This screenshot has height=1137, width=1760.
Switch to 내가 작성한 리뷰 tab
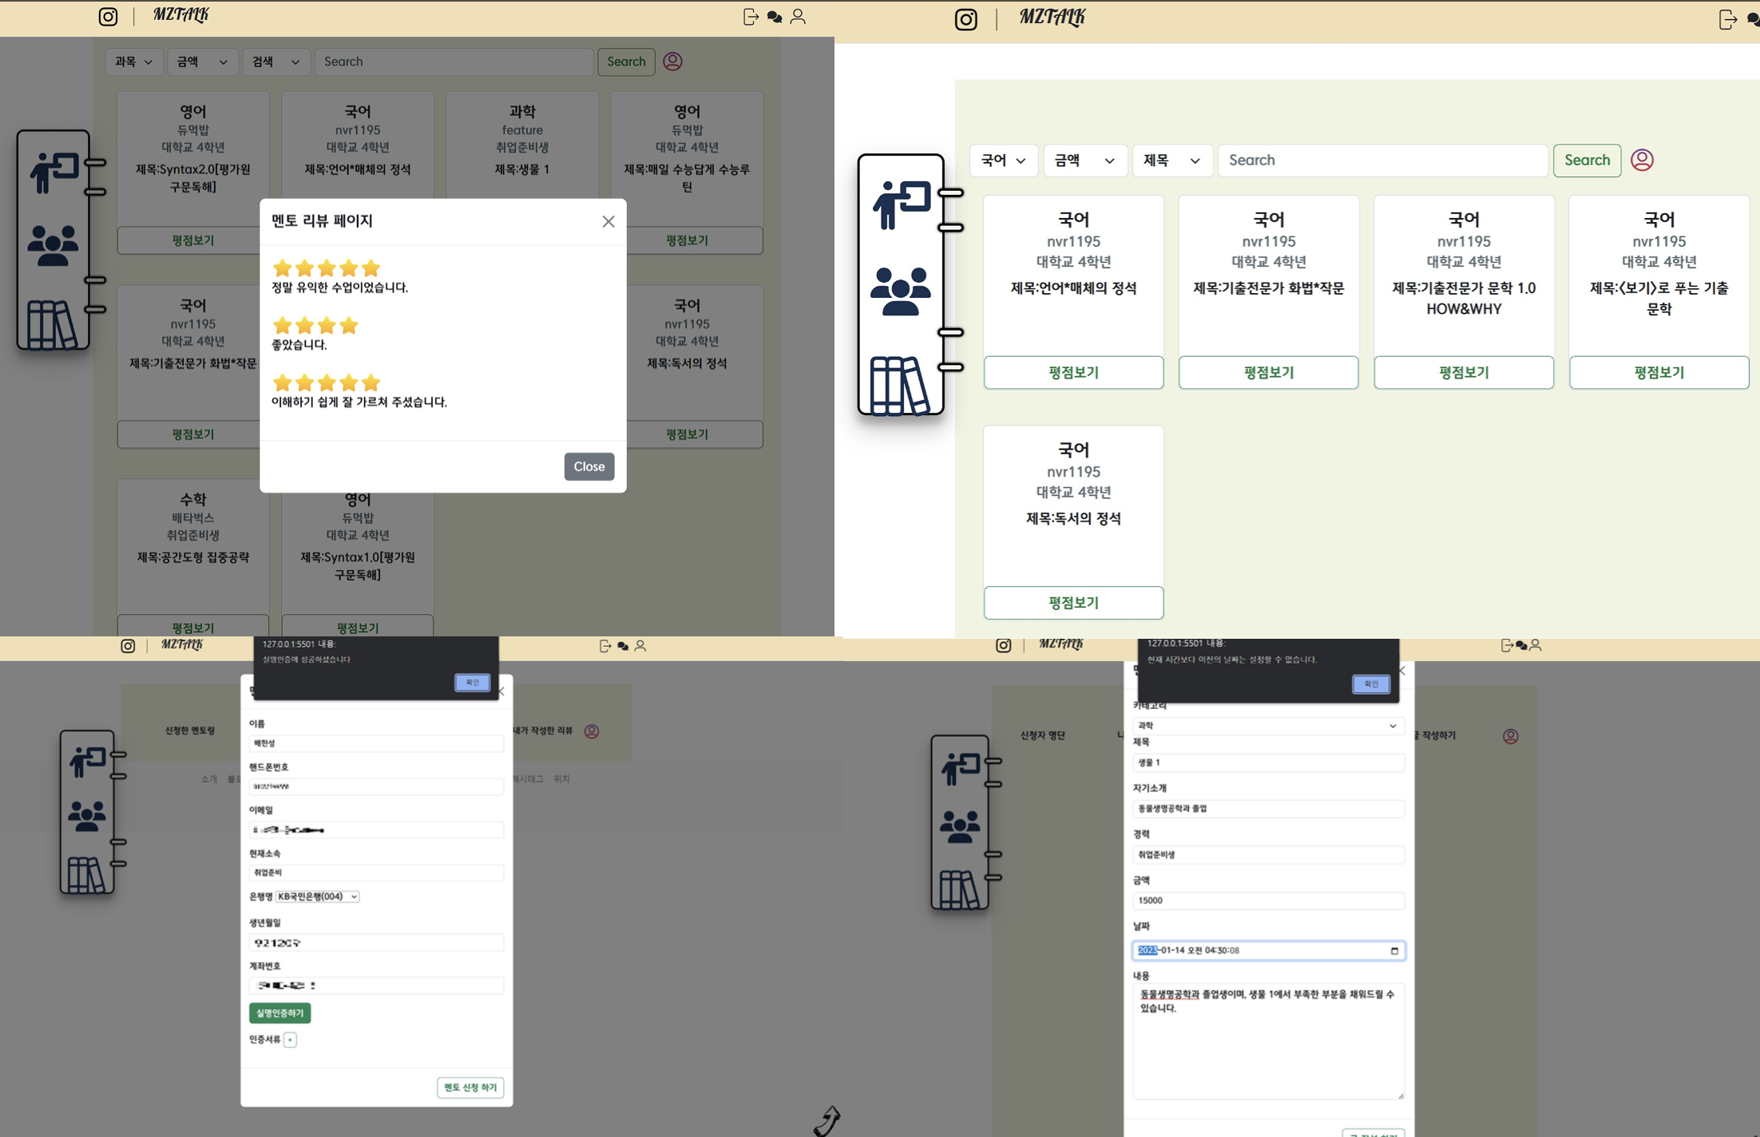tap(543, 731)
